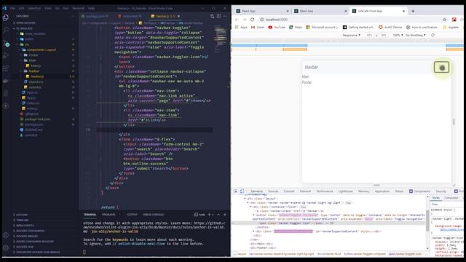The image size is (466, 262).
Task: Open the Maps bookmark
Action: (x=296, y=27)
